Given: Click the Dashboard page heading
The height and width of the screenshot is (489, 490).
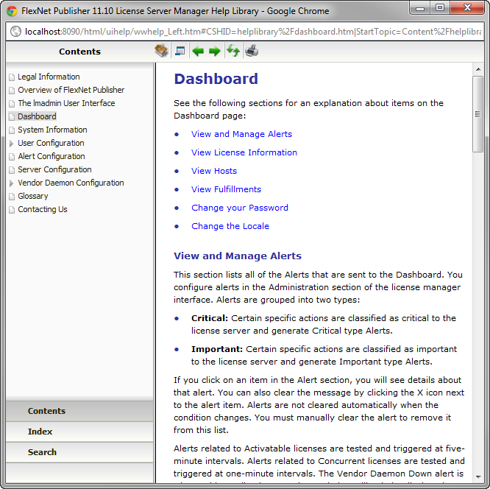Looking at the screenshot, I should 216,79.
